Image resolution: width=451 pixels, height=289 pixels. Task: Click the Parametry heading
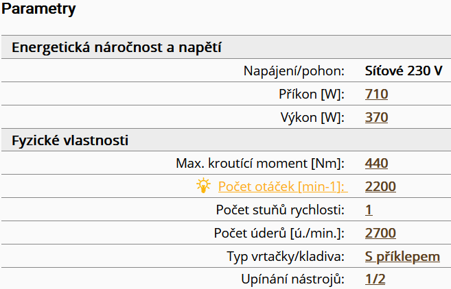pyautogui.click(x=38, y=9)
